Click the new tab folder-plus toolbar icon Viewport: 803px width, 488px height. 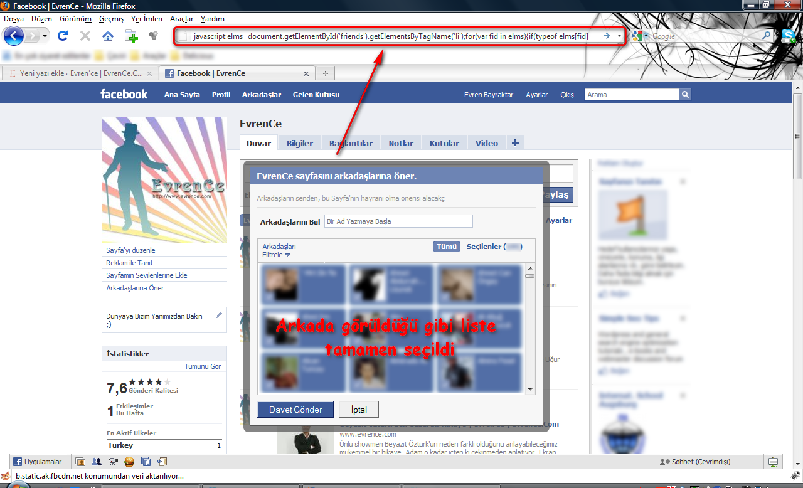point(131,36)
